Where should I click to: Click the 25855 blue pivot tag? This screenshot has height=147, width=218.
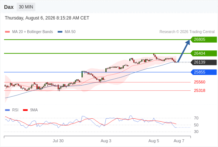pyautogui.click(x=204, y=72)
